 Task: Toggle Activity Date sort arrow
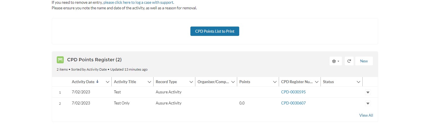click(97, 82)
